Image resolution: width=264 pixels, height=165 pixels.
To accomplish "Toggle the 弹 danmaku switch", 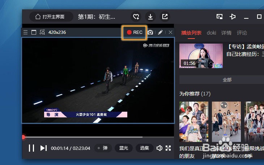I will pos(103,148).
